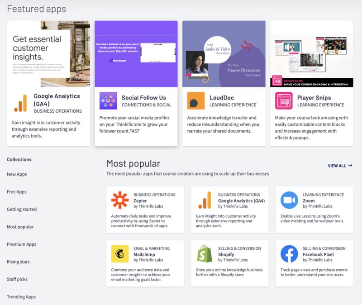
Task: Click 'by Thinkific Labs' under Zoom
Action: [x=318, y=206]
